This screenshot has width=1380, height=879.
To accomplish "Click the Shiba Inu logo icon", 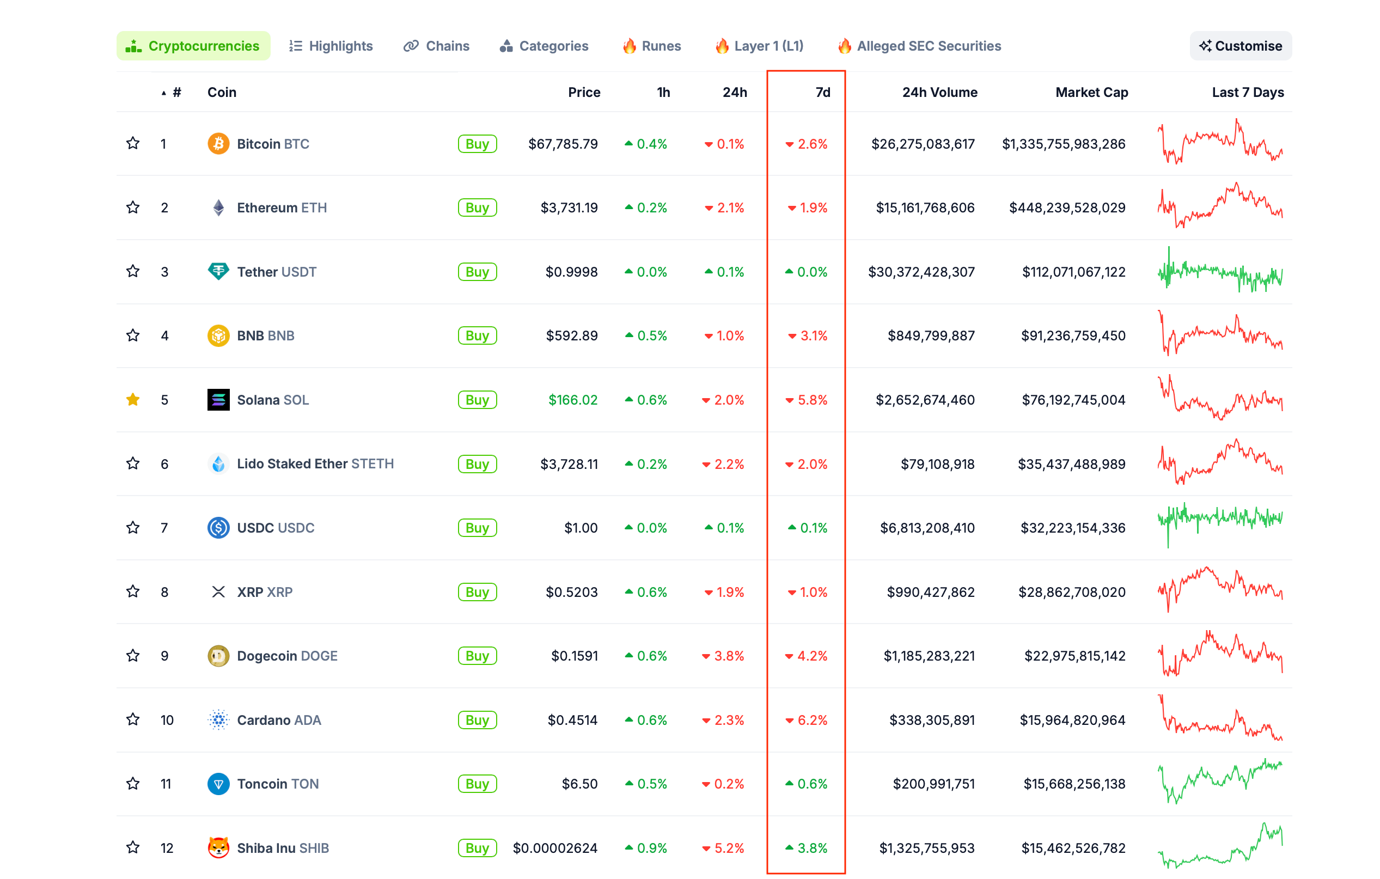I will 218,847.
